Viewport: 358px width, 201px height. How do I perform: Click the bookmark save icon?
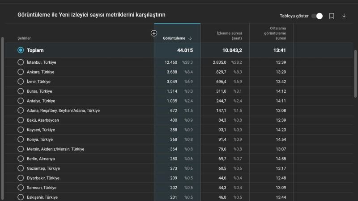coord(332,16)
